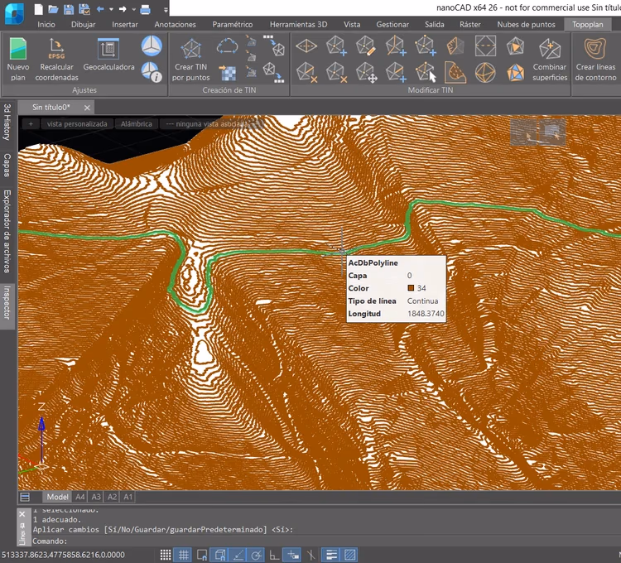Click the color 34 swatch in tooltip
The width and height of the screenshot is (621, 563).
coord(411,288)
